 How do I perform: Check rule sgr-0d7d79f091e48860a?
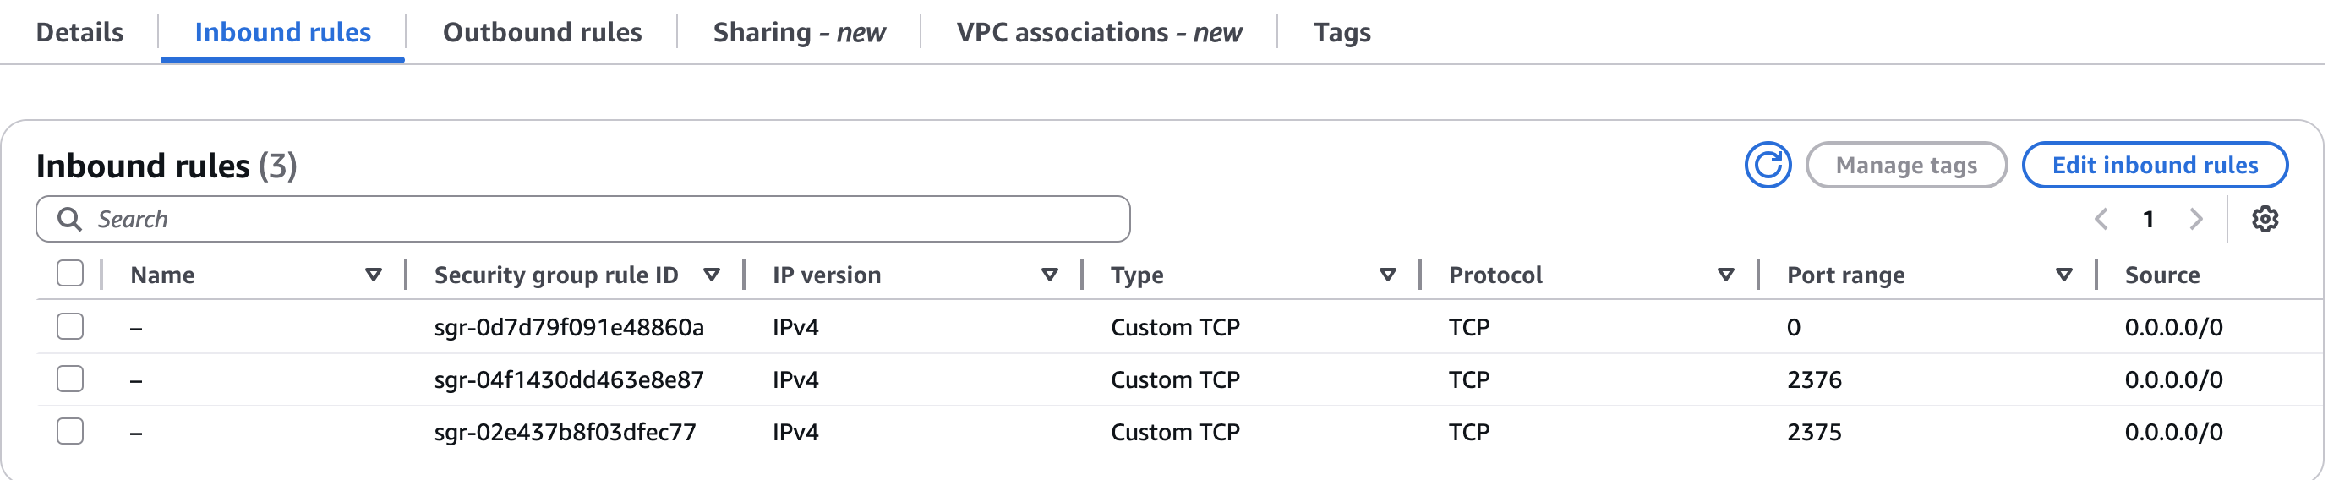(69, 326)
